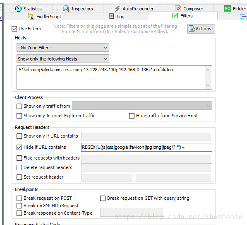This screenshot has height=225, width=247.
Task: Open the AutoResponder tab
Action: 134,9
